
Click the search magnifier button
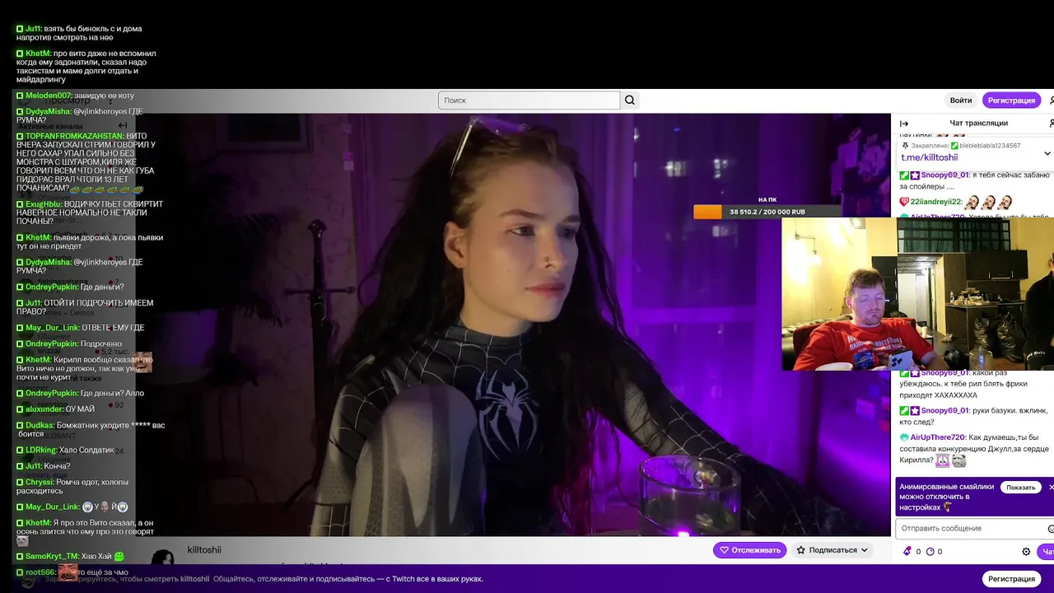[x=630, y=100]
